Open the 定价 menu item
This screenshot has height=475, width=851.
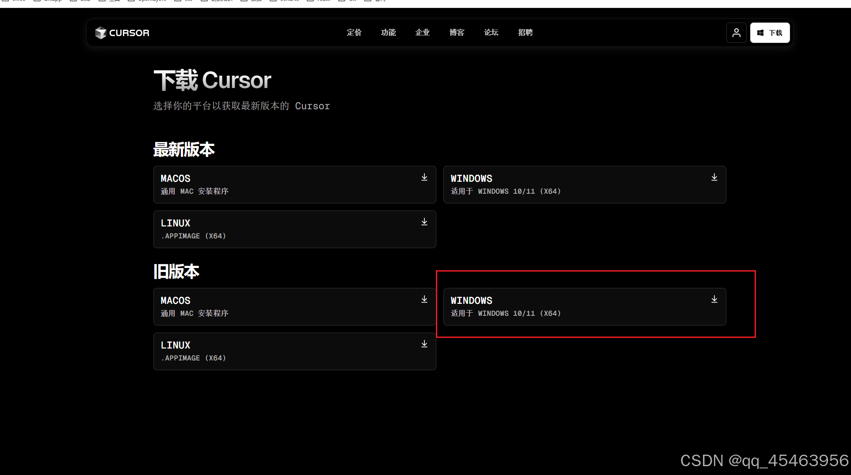354,33
